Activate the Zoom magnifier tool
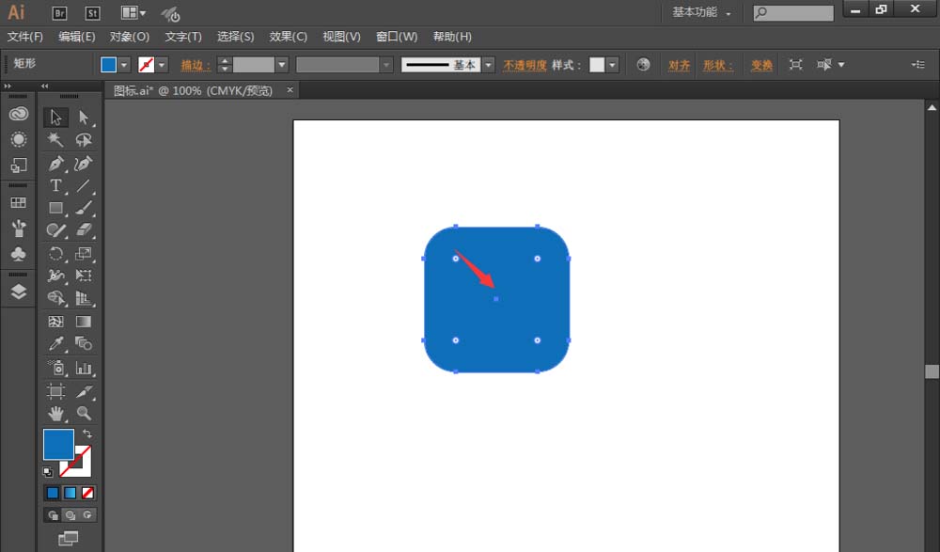Screen dimensions: 940x552 coord(84,413)
